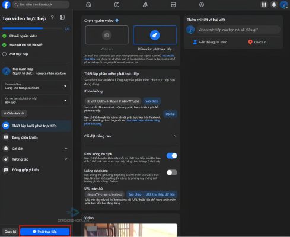Open the apps grid menu
The image size is (290, 237).
click(x=264, y=5)
